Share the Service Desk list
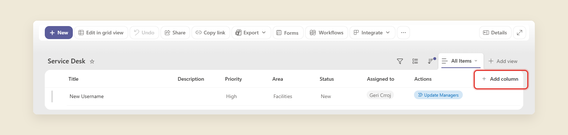568x135 pixels. (x=175, y=33)
